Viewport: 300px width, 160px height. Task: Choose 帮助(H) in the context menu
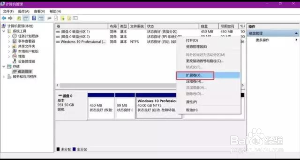click(x=208, y=110)
